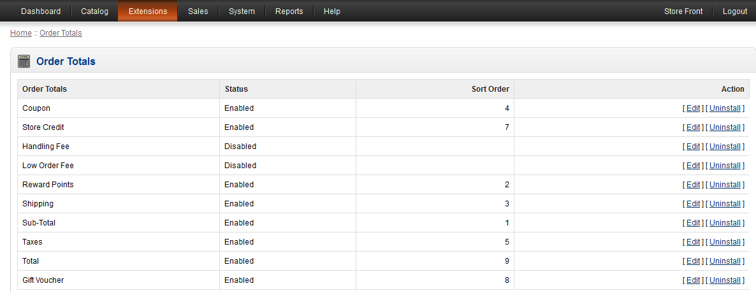Open the Help menu

332,11
